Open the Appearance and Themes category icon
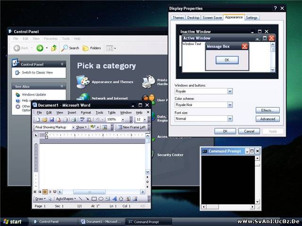 [84, 81]
